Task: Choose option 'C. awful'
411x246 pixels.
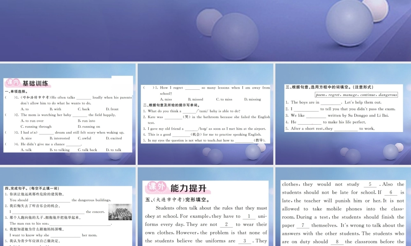Action: tap(84, 138)
